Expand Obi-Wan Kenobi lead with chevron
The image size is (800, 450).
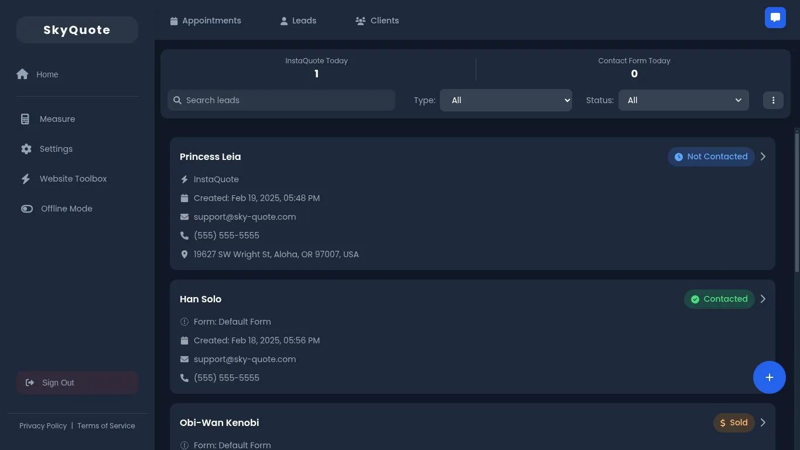click(x=763, y=422)
